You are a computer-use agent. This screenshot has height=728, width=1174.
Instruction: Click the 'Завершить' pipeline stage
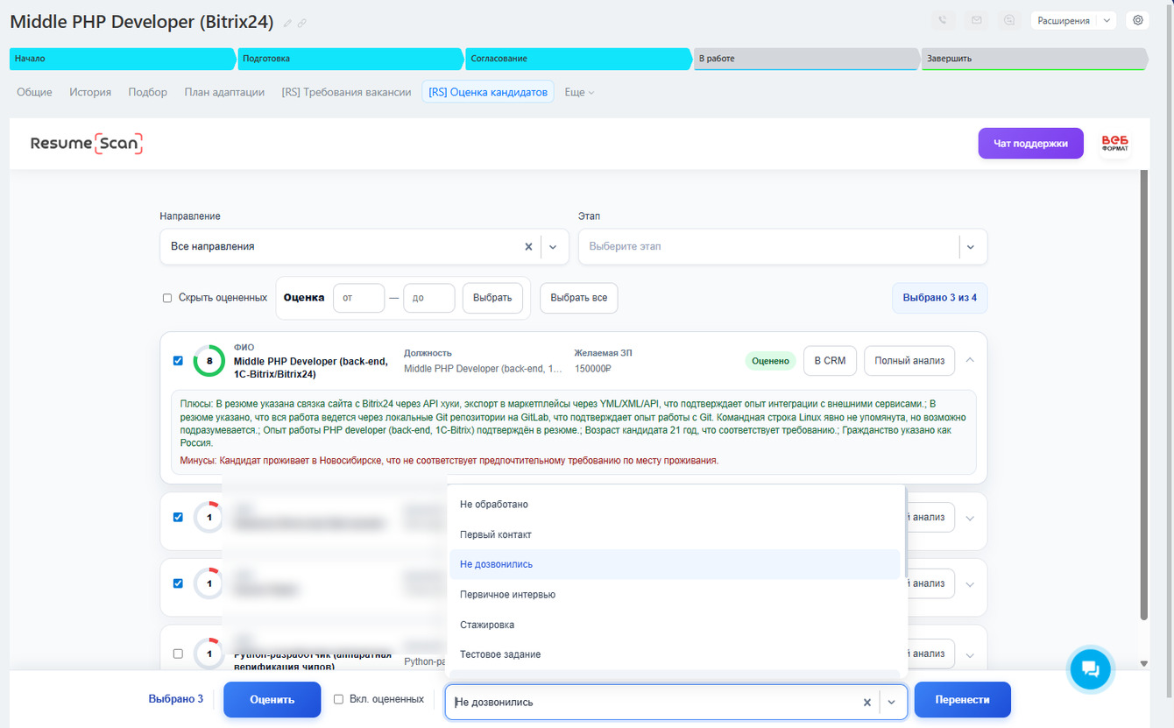(1034, 59)
